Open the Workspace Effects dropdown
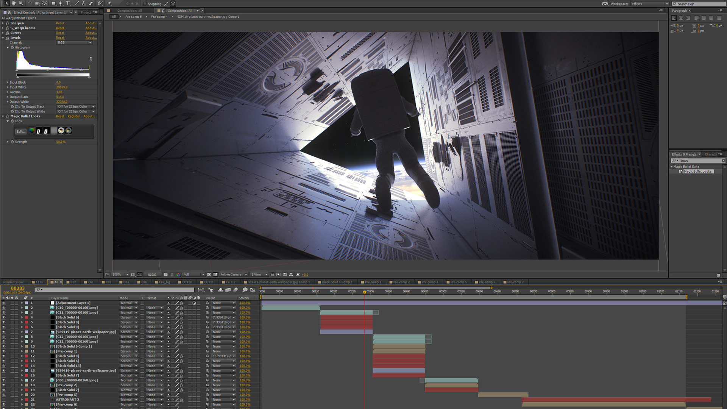This screenshot has height=409, width=727. [x=650, y=4]
